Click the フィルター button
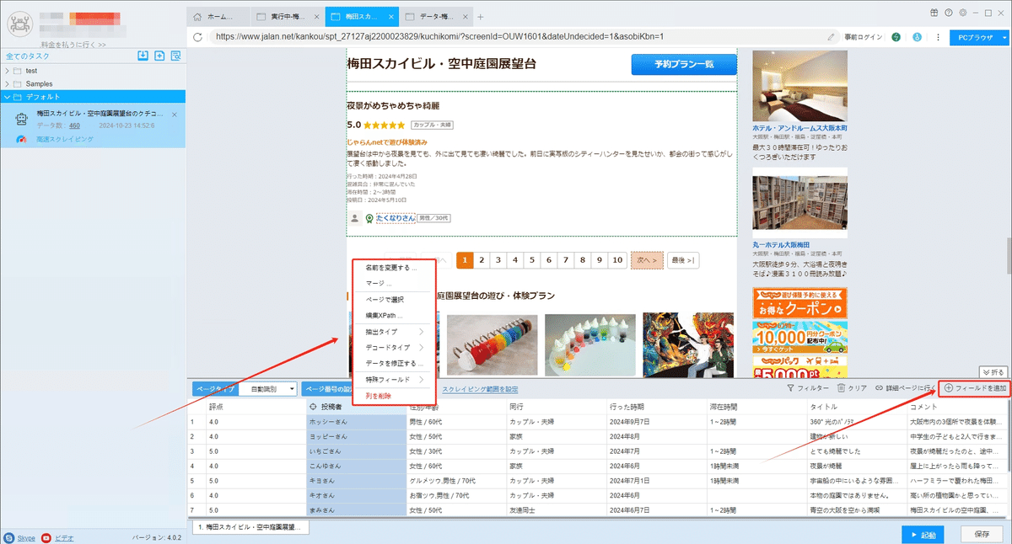1012x544 pixels. [x=807, y=388]
